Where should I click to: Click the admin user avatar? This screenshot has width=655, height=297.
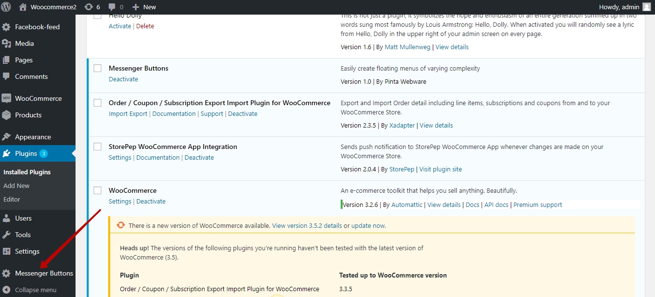pos(646,7)
